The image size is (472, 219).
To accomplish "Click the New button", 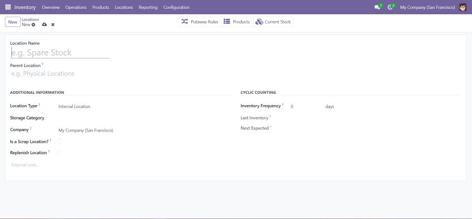I will [13, 22].
